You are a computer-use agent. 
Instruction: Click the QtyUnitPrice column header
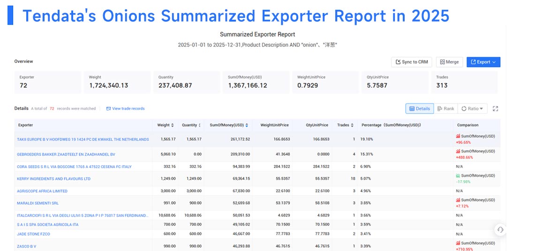pos(317,125)
